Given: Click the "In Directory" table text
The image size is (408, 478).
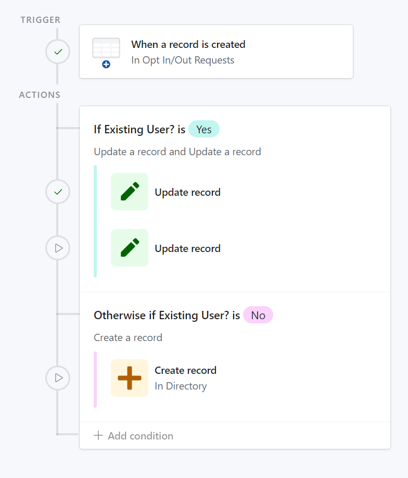Looking at the screenshot, I should pos(181,386).
